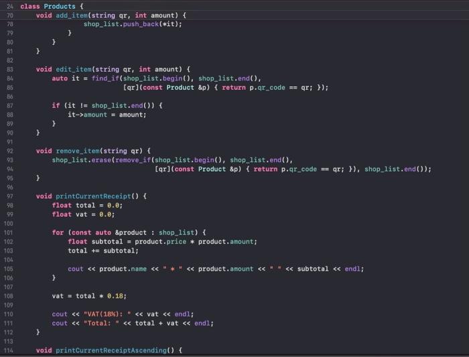469x357 pixels.
Task: Click 'total += subtotal;' statement
Action: [x=103, y=251]
